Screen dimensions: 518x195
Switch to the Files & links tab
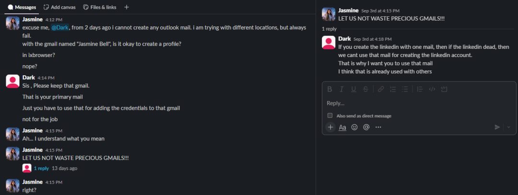(x=99, y=7)
